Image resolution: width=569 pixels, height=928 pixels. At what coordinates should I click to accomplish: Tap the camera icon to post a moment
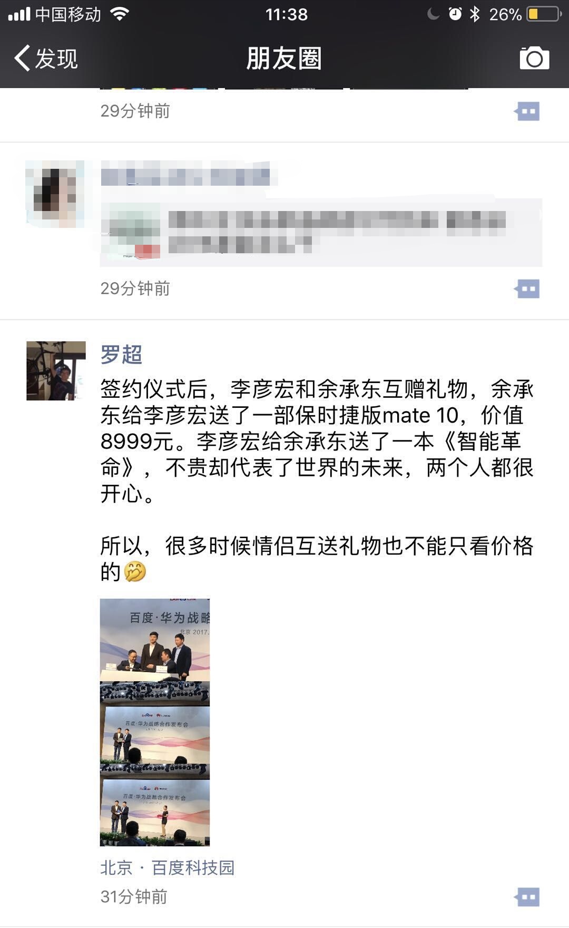coord(534,58)
